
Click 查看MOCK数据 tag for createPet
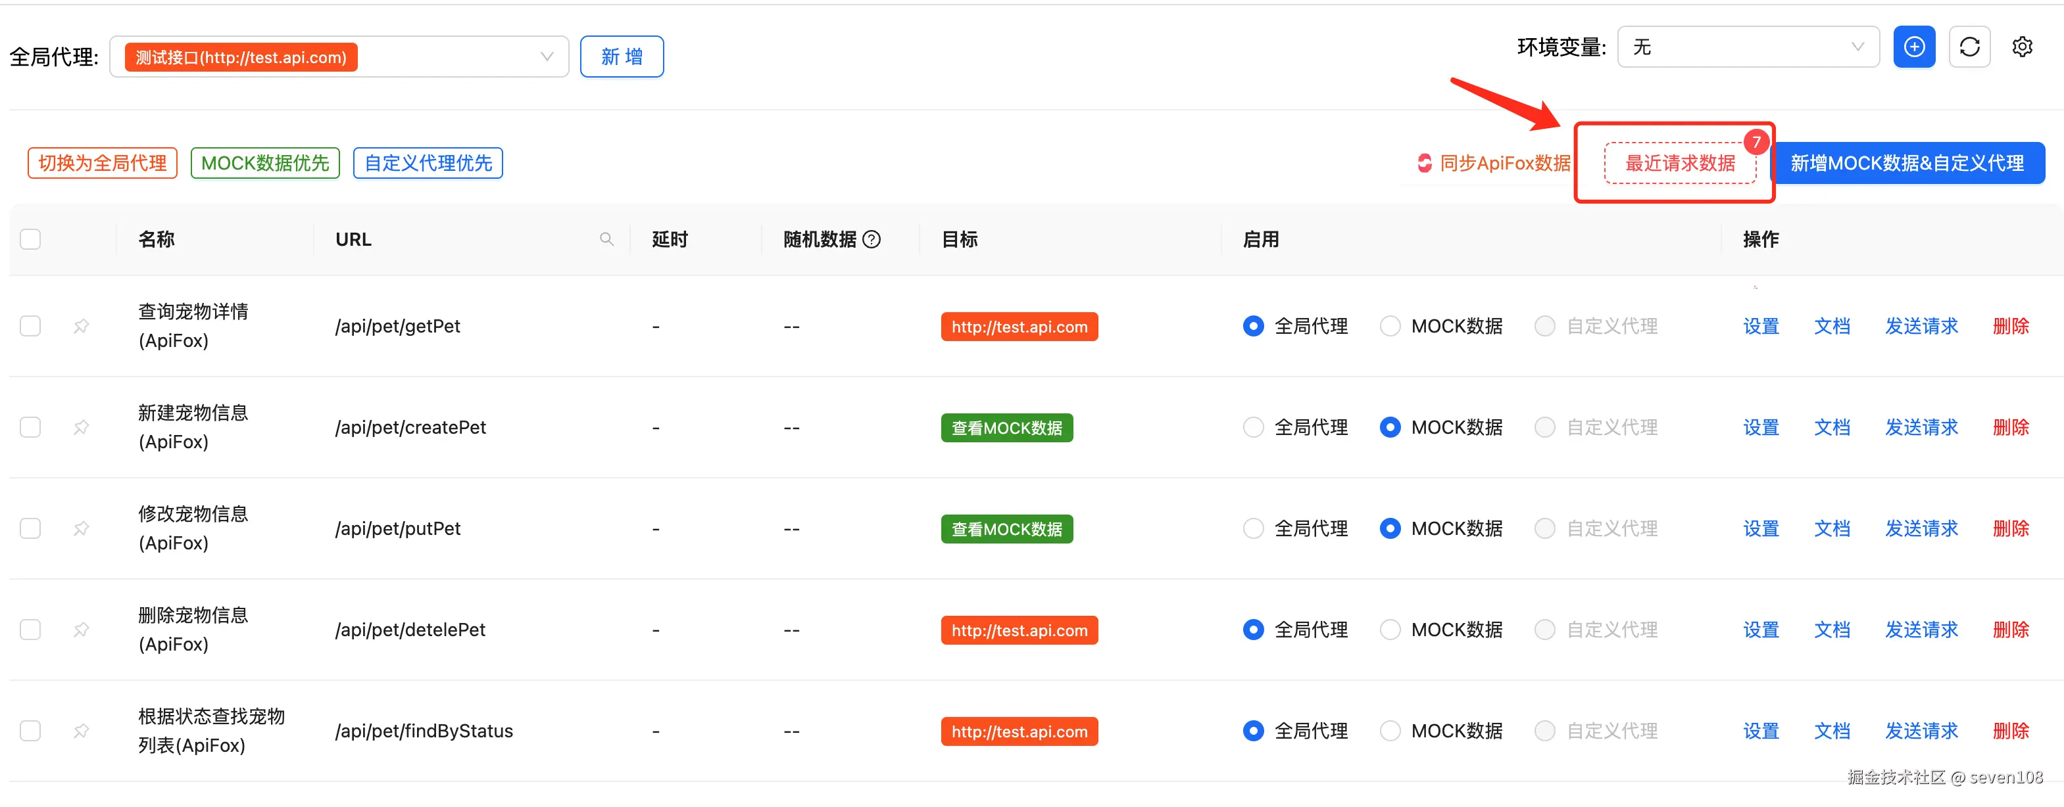tap(1006, 428)
